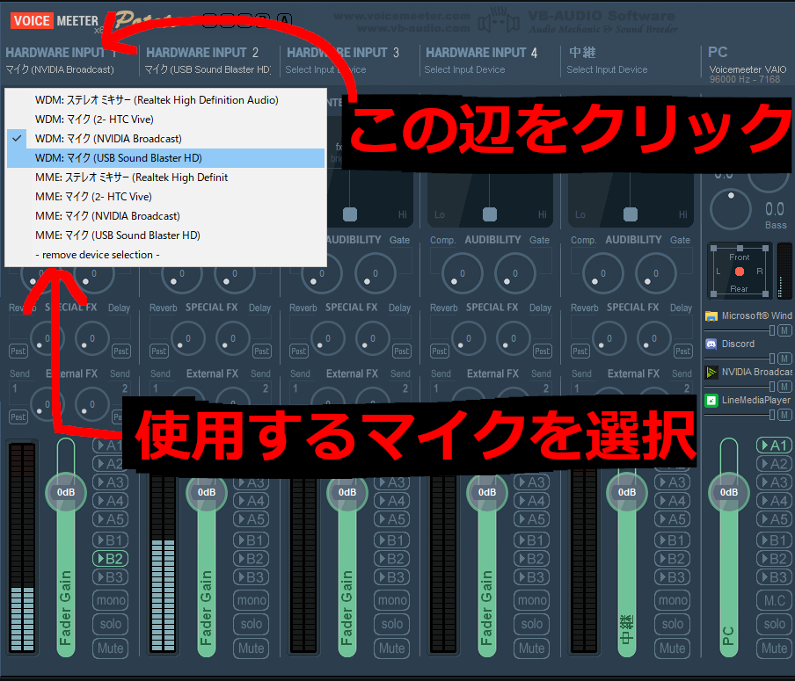Click the NVIDIA Broadcast app icon
The image size is (795, 681).
711,373
